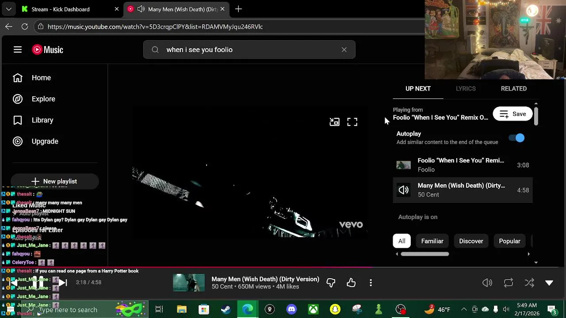This screenshot has width=566, height=318.
Task: Select the Popular filter chip
Action: point(509,241)
